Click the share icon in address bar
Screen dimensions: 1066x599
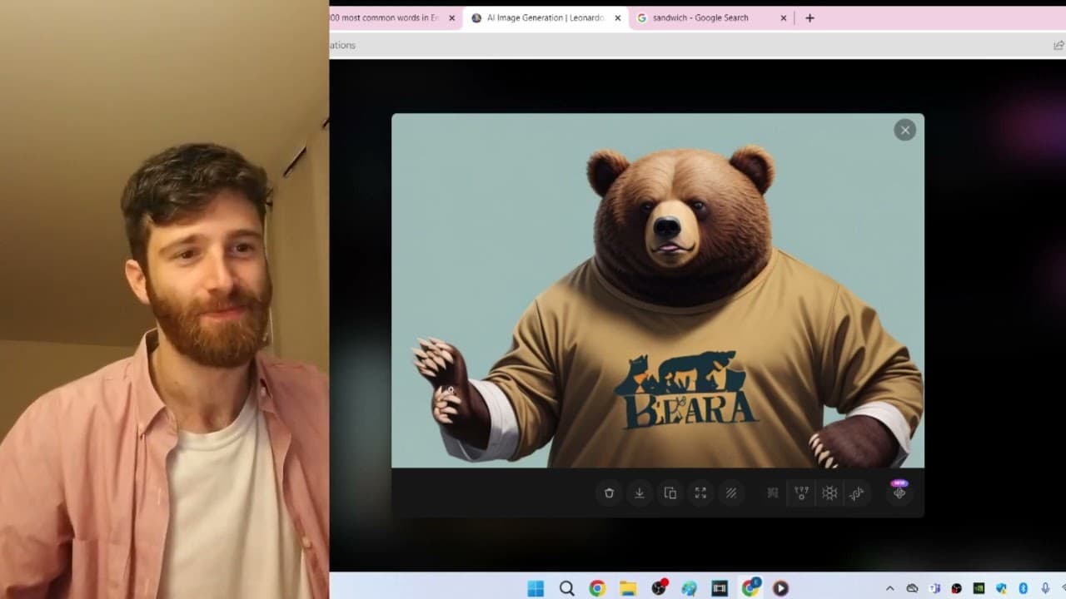[x=1059, y=46]
